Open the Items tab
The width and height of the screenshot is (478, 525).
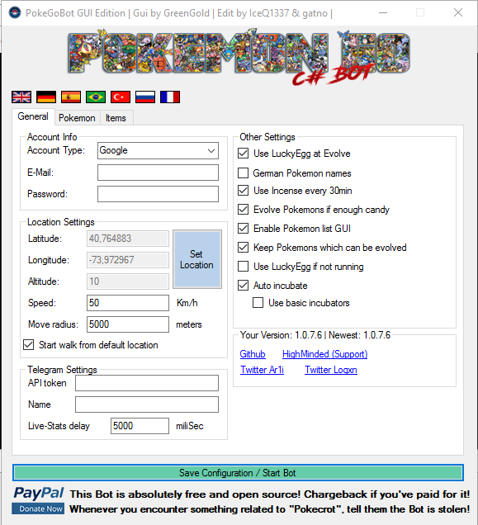(x=116, y=118)
